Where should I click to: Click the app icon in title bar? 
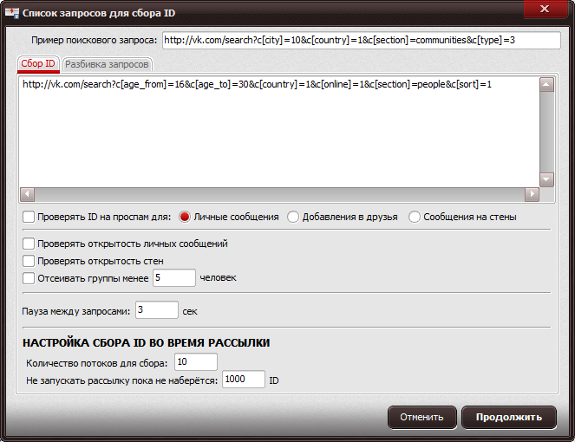[x=12, y=13]
